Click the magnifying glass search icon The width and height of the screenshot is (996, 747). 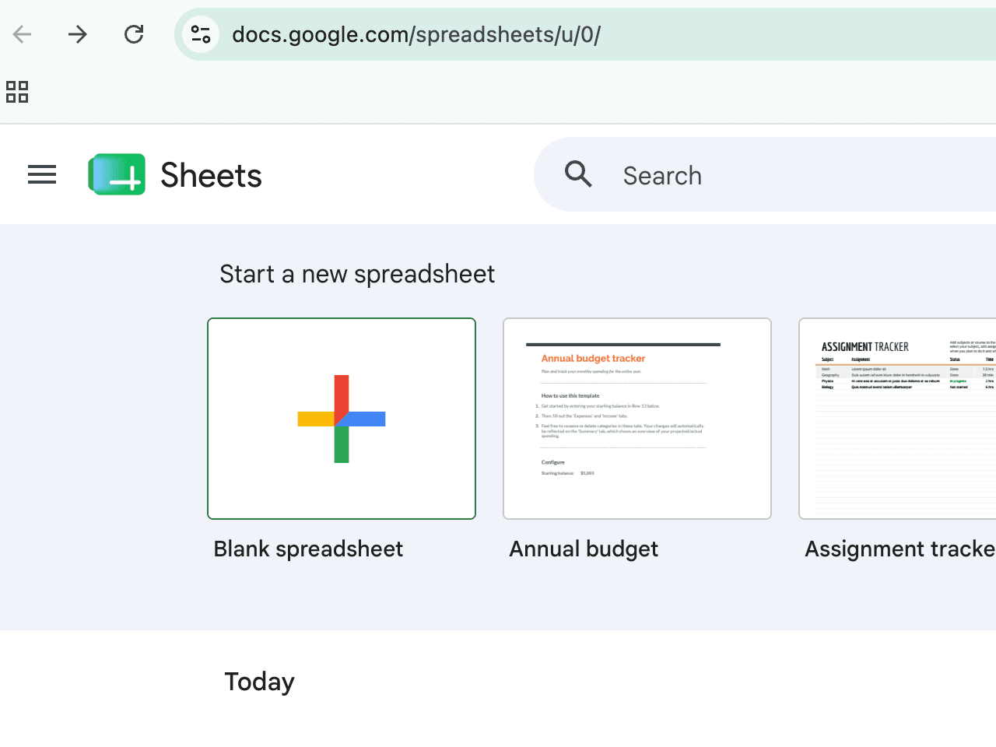point(578,174)
